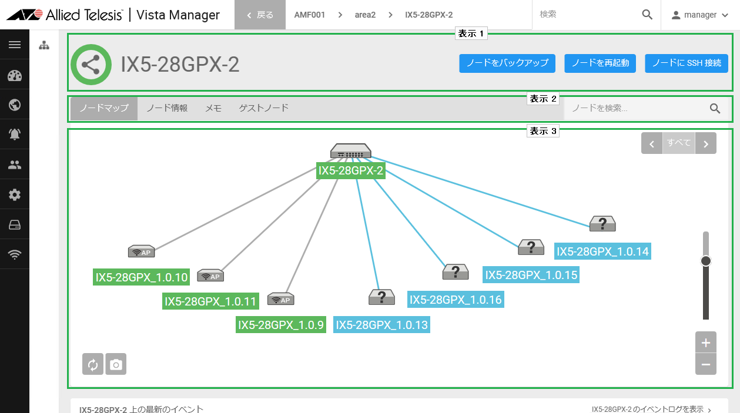Select the IX5-28GPX-2 switch icon on map
The height and width of the screenshot is (413, 740).
(x=351, y=151)
